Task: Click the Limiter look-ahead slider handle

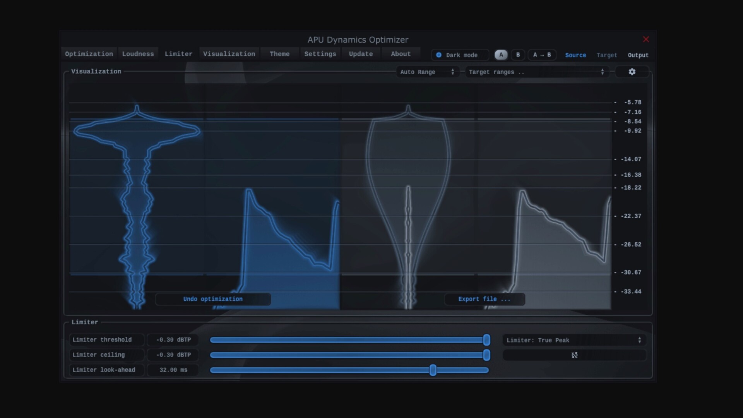Action: pyautogui.click(x=433, y=370)
